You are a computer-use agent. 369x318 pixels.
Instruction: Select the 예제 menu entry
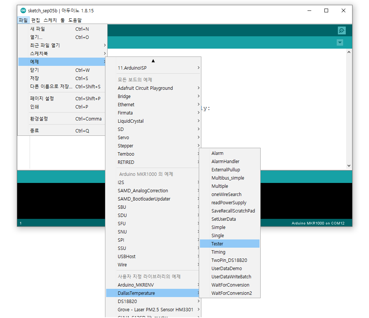point(61,62)
